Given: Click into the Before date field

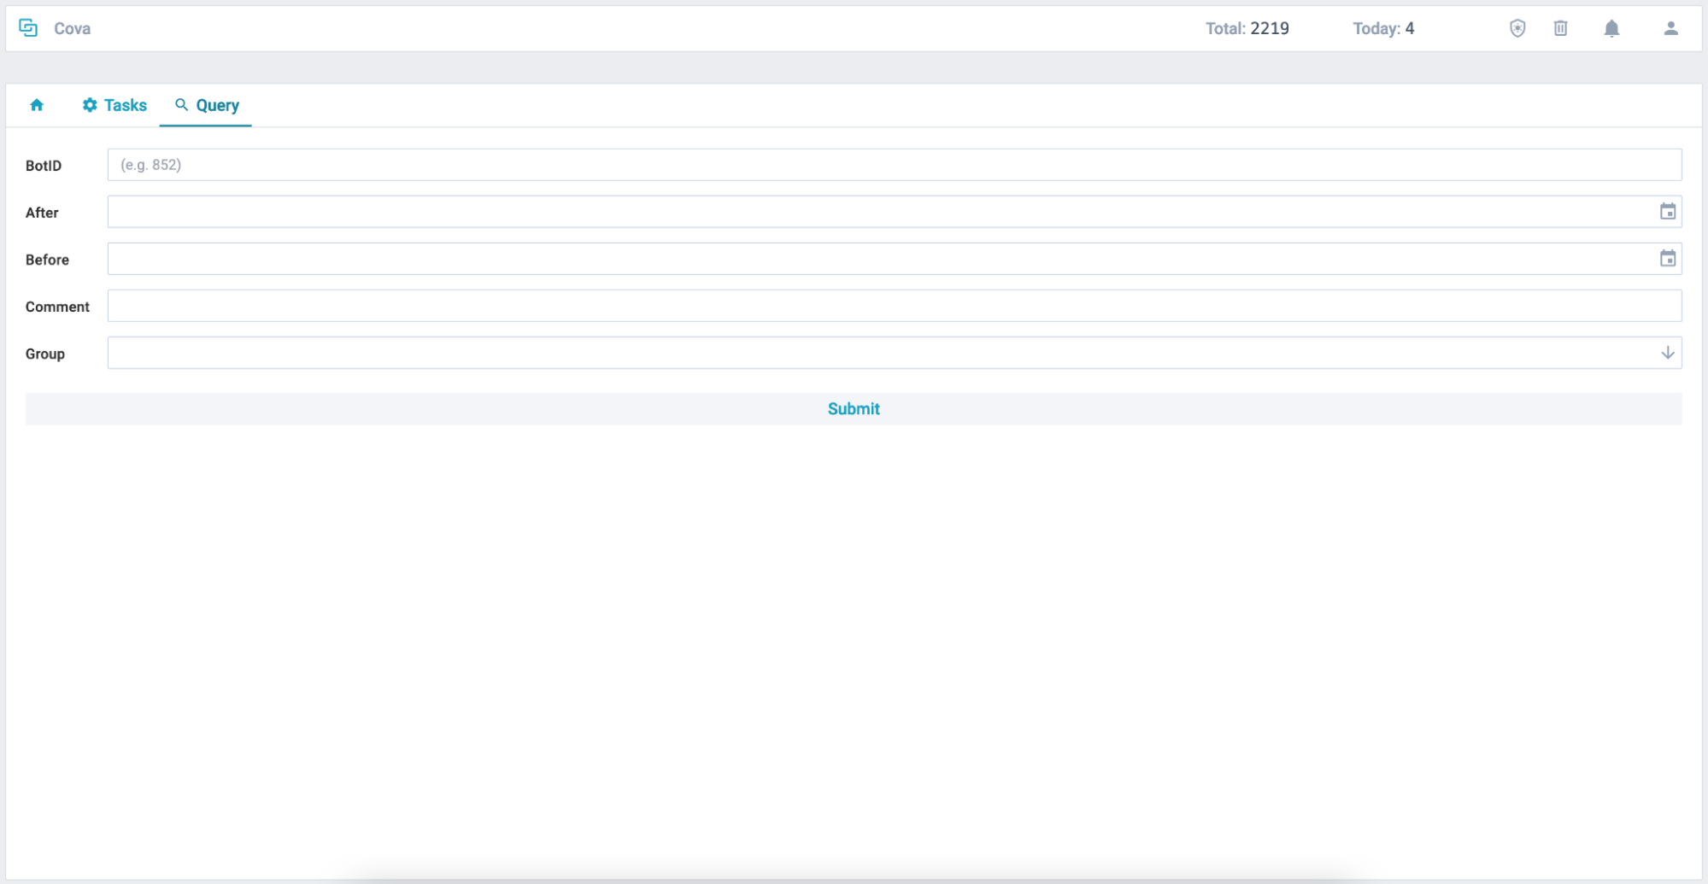Looking at the screenshot, I should tap(880, 259).
